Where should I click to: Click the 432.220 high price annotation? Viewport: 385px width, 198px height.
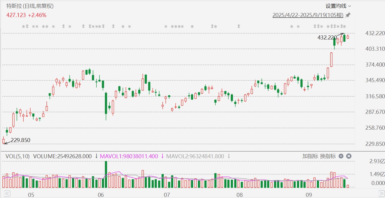(327, 37)
